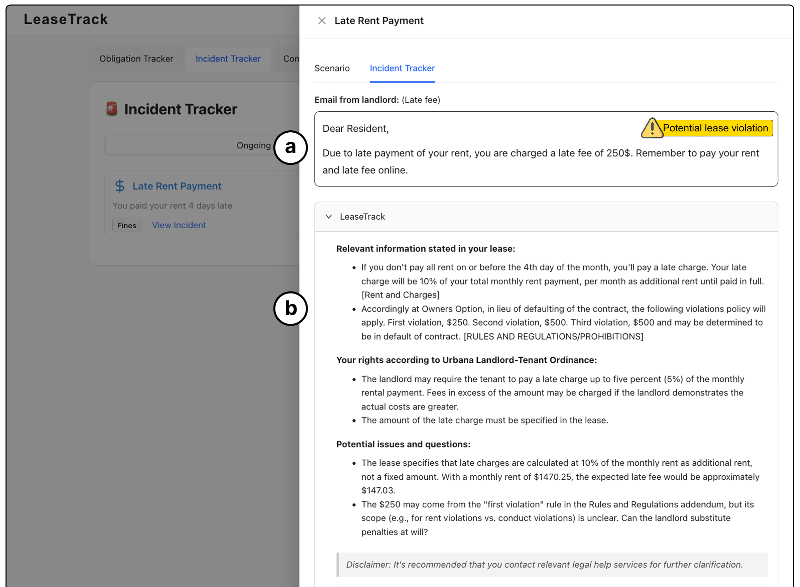
Task: Click the Potential lease violation badge
Action: pyautogui.click(x=716, y=128)
